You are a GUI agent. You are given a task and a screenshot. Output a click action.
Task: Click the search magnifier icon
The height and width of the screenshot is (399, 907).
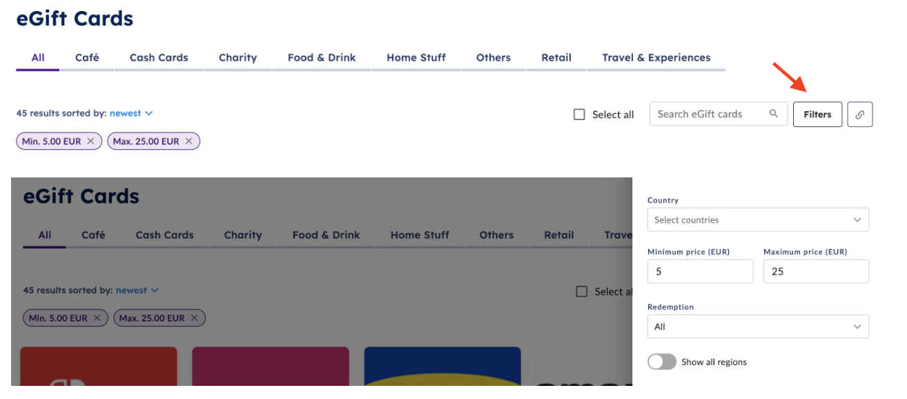tap(774, 114)
